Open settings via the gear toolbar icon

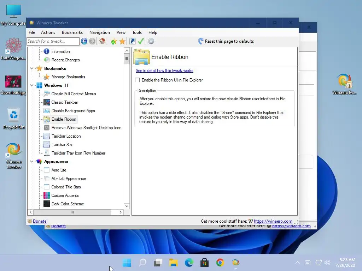tap(151, 41)
